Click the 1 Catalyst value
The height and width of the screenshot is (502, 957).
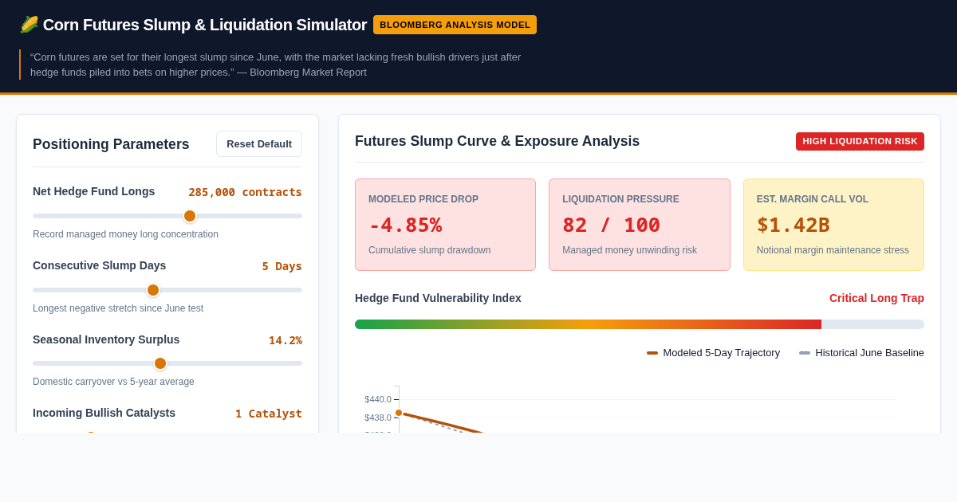(269, 414)
